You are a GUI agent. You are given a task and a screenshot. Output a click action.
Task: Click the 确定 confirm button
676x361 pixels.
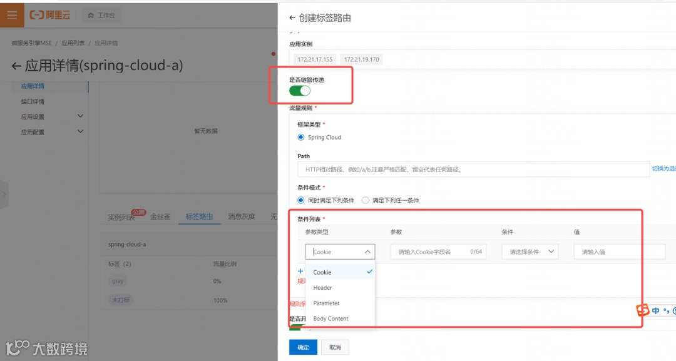tap(303, 347)
